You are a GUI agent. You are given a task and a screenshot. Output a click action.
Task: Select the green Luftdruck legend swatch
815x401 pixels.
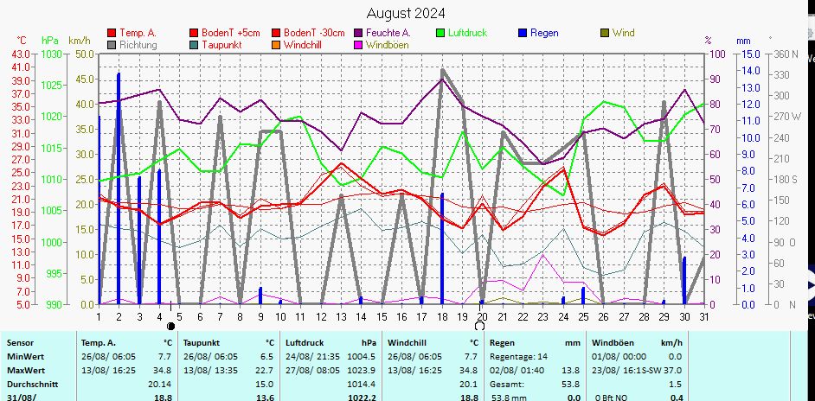pyautogui.click(x=440, y=33)
